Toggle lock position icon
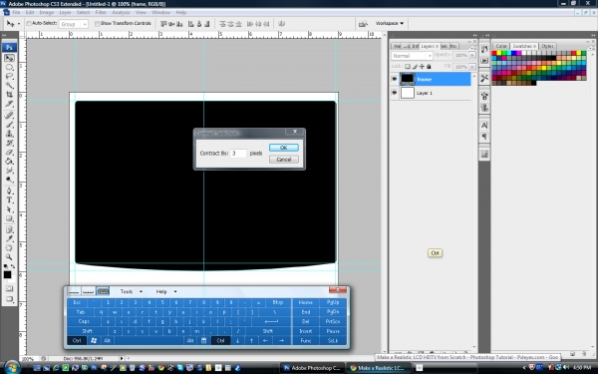Image resolution: width=598 pixels, height=374 pixels. pos(422,67)
